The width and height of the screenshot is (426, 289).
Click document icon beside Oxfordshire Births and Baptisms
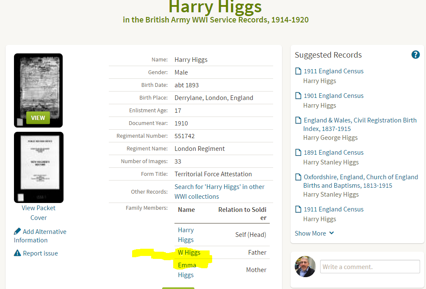(298, 177)
